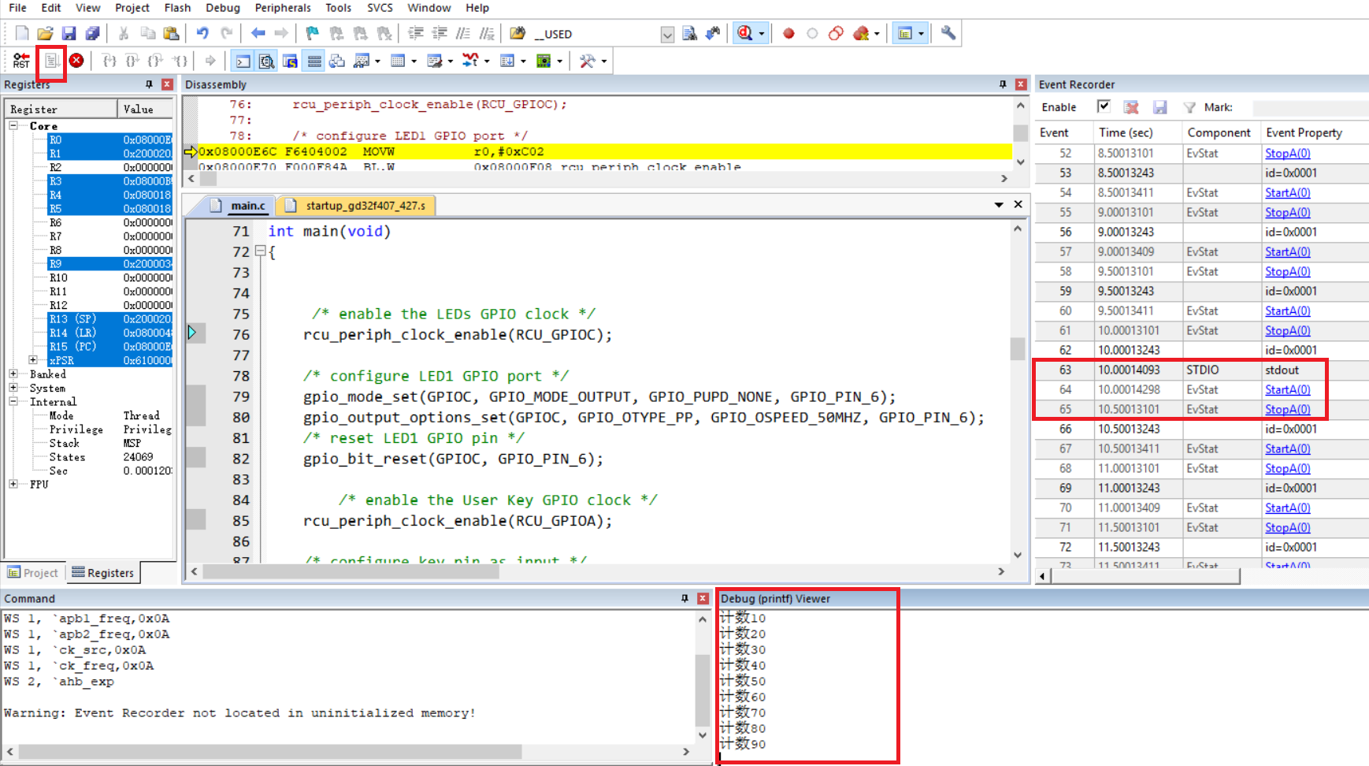Open Configuration wrench icon
The height and width of the screenshot is (766, 1369).
pyautogui.click(x=948, y=33)
